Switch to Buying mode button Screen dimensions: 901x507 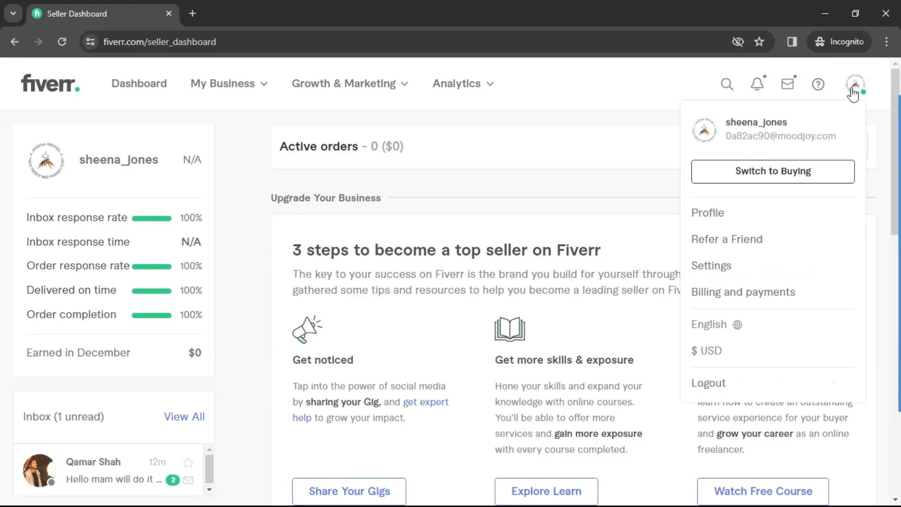point(773,171)
